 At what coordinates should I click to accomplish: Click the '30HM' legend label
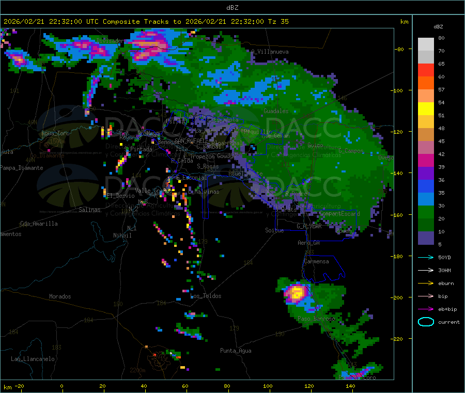coord(444,270)
